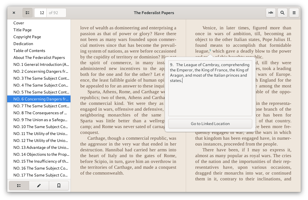
Task: Switch to bookmarks tab
Action: [59, 186]
